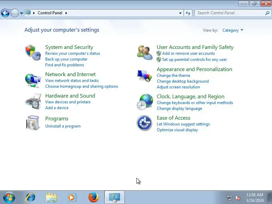Expand the address bar history dropdown
Viewport: 272px width, 204px height.
click(x=180, y=13)
